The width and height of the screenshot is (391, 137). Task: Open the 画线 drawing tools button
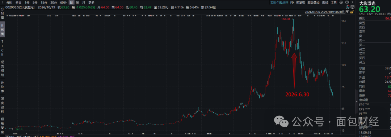325,3
